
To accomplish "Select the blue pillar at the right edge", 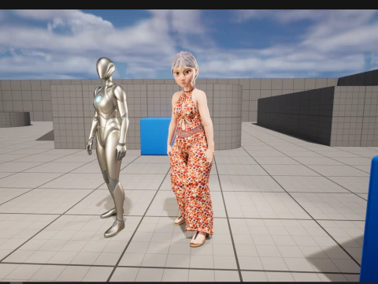I will click(369, 219).
